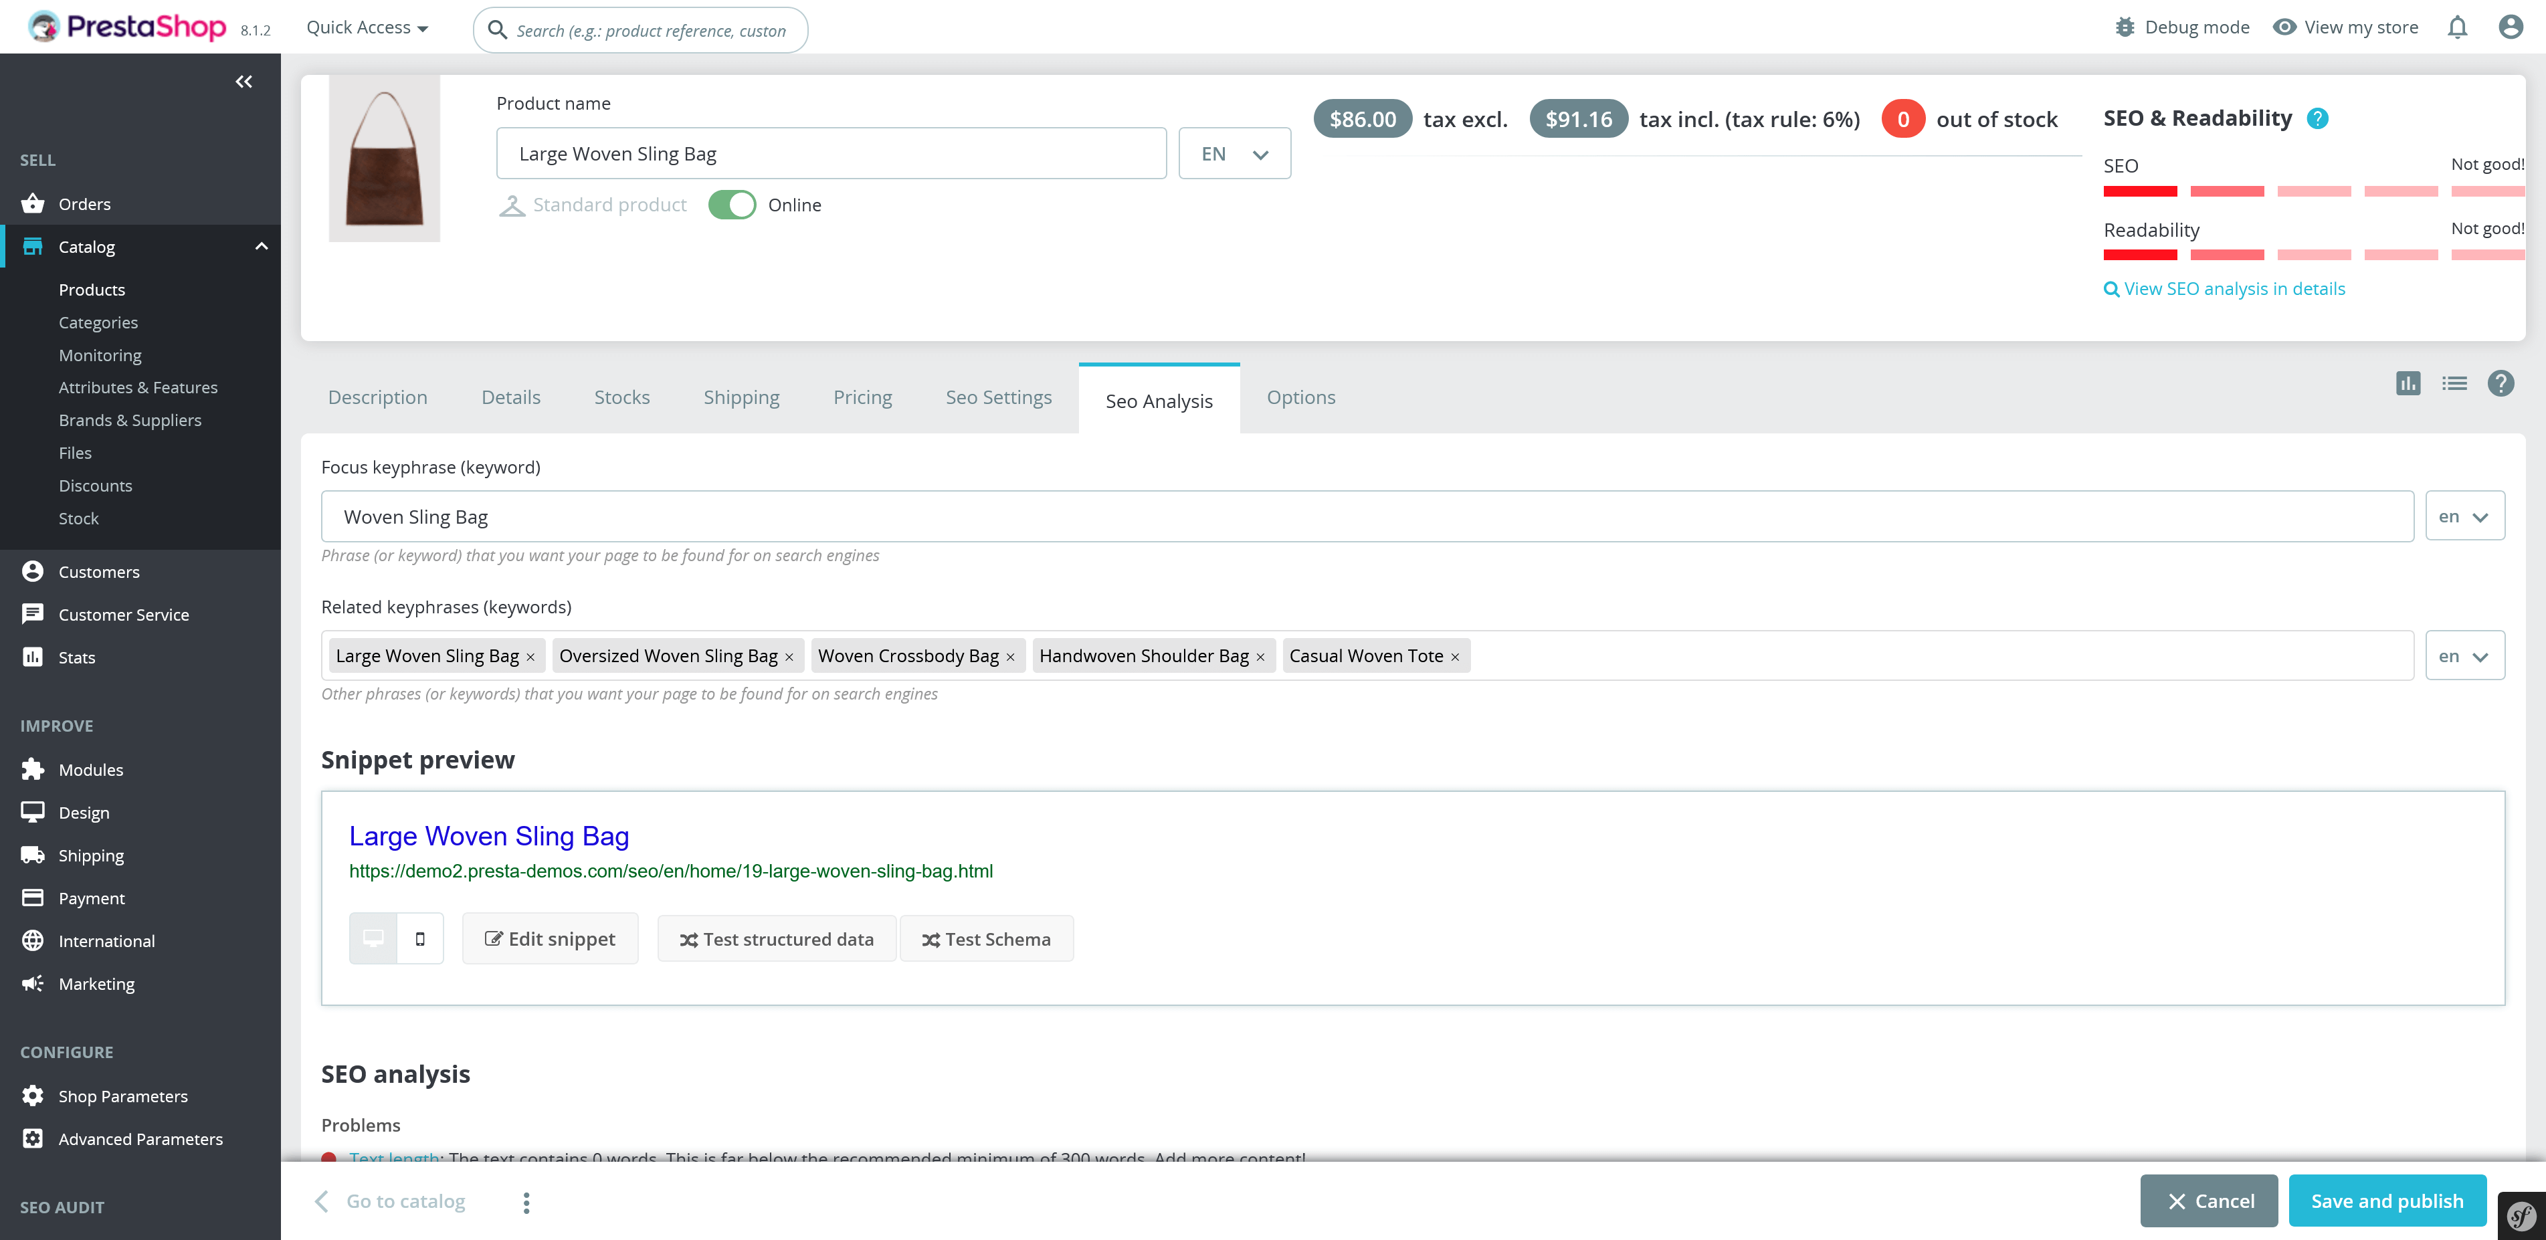The image size is (2546, 1240).
Task: Open the help question mark icon
Action: [x=2501, y=383]
